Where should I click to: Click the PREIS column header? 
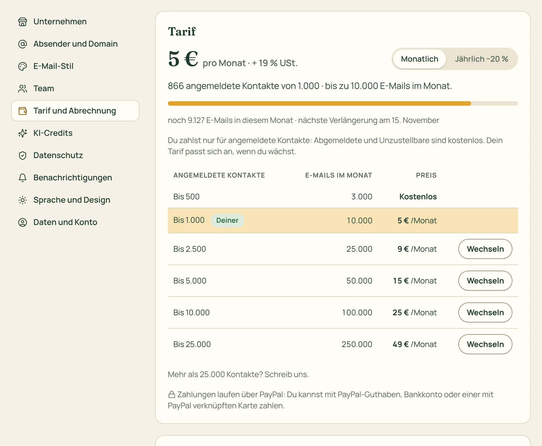(426, 175)
